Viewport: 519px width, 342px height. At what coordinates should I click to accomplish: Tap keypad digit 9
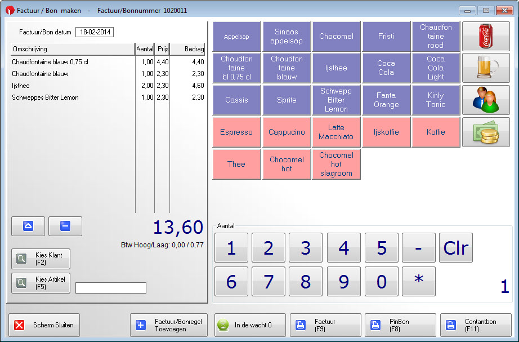tap(343, 281)
